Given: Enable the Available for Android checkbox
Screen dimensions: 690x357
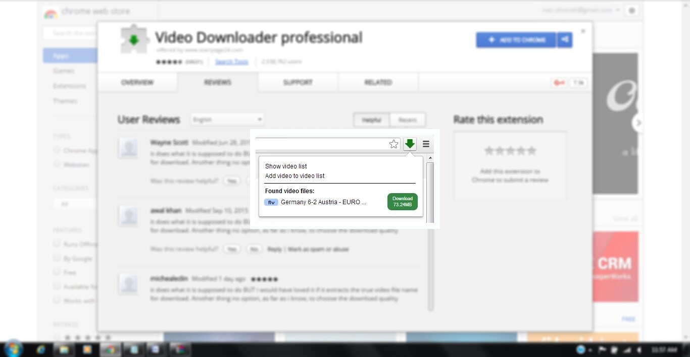Looking at the screenshot, I should pyautogui.click(x=57, y=286).
